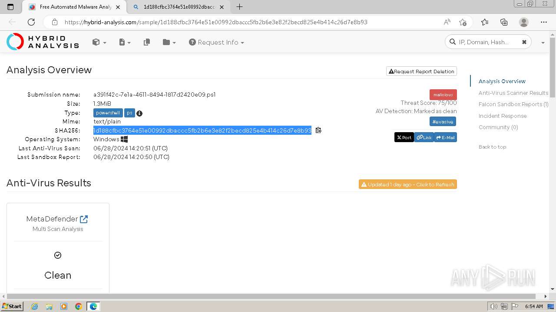The image size is (556, 312).
Task: Click the 6:54 AM system clock
Action: point(534,306)
